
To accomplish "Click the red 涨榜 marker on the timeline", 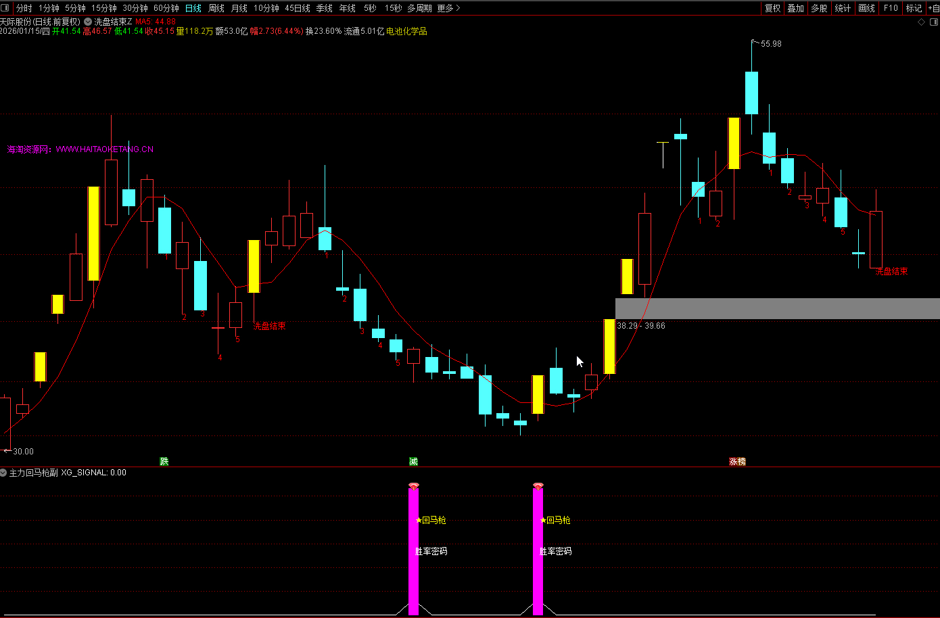I will pos(737,461).
